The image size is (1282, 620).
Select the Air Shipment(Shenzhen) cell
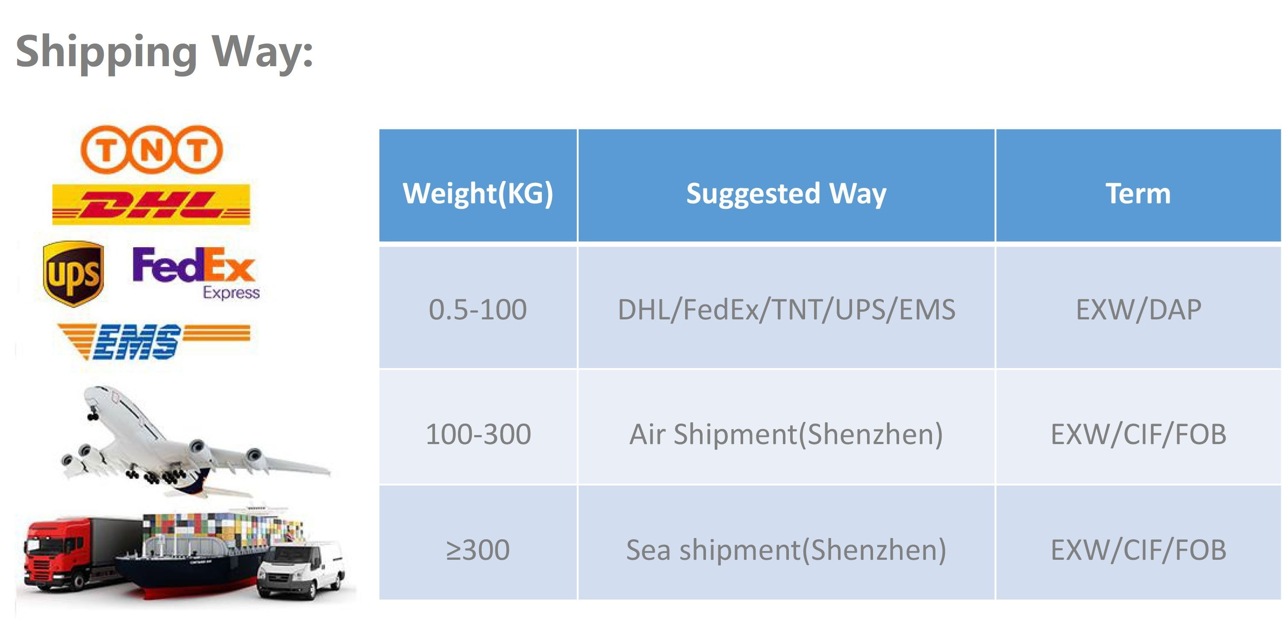coord(786,433)
